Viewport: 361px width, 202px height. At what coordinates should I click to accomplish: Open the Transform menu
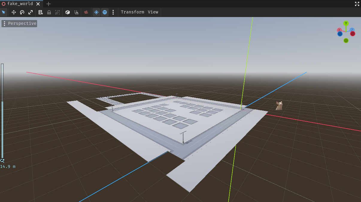click(132, 12)
